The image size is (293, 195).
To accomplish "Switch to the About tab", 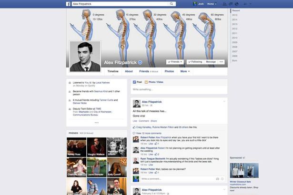I will 129,71.
